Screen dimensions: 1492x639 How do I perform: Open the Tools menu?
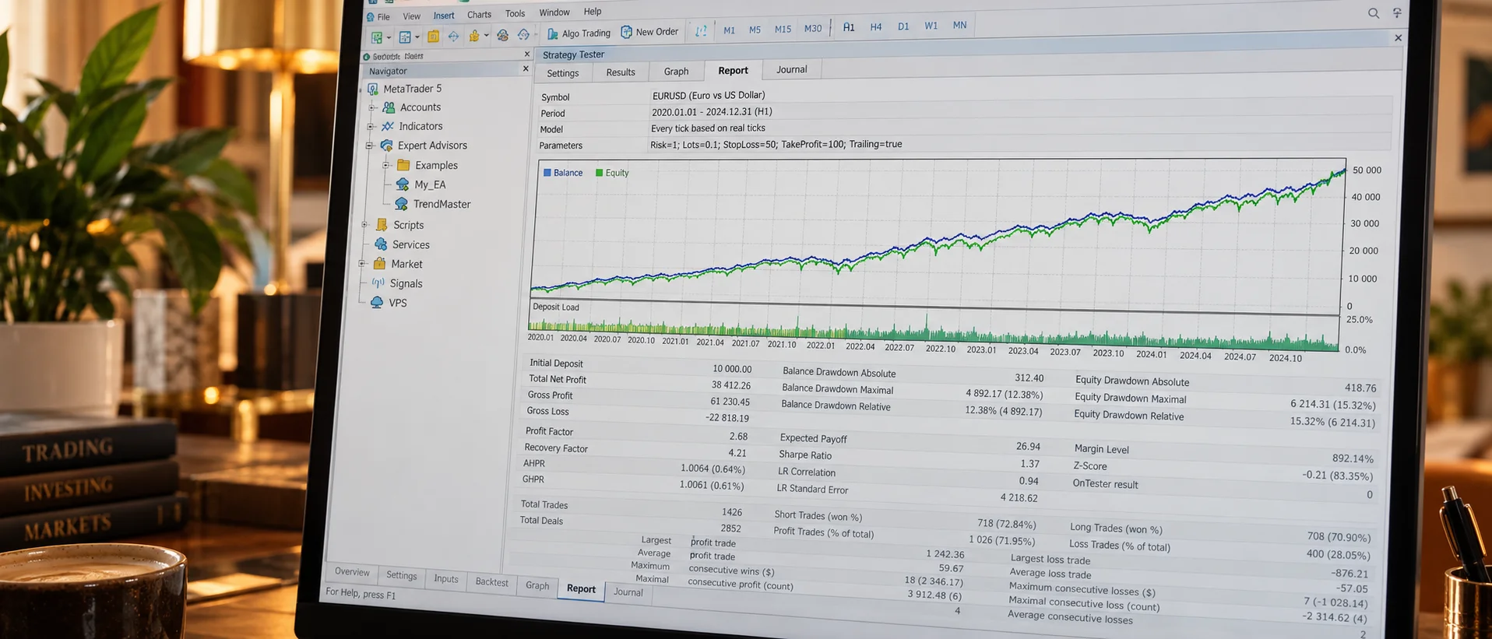[515, 14]
